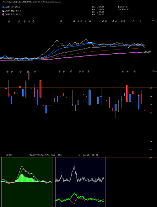Click the 29 price axis label
Screen dimensions: 157x207
pyautogui.click(x=150, y=141)
